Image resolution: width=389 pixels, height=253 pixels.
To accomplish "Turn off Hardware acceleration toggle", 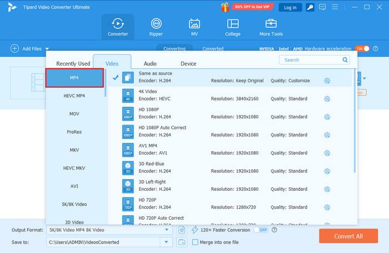I will point(362,49).
